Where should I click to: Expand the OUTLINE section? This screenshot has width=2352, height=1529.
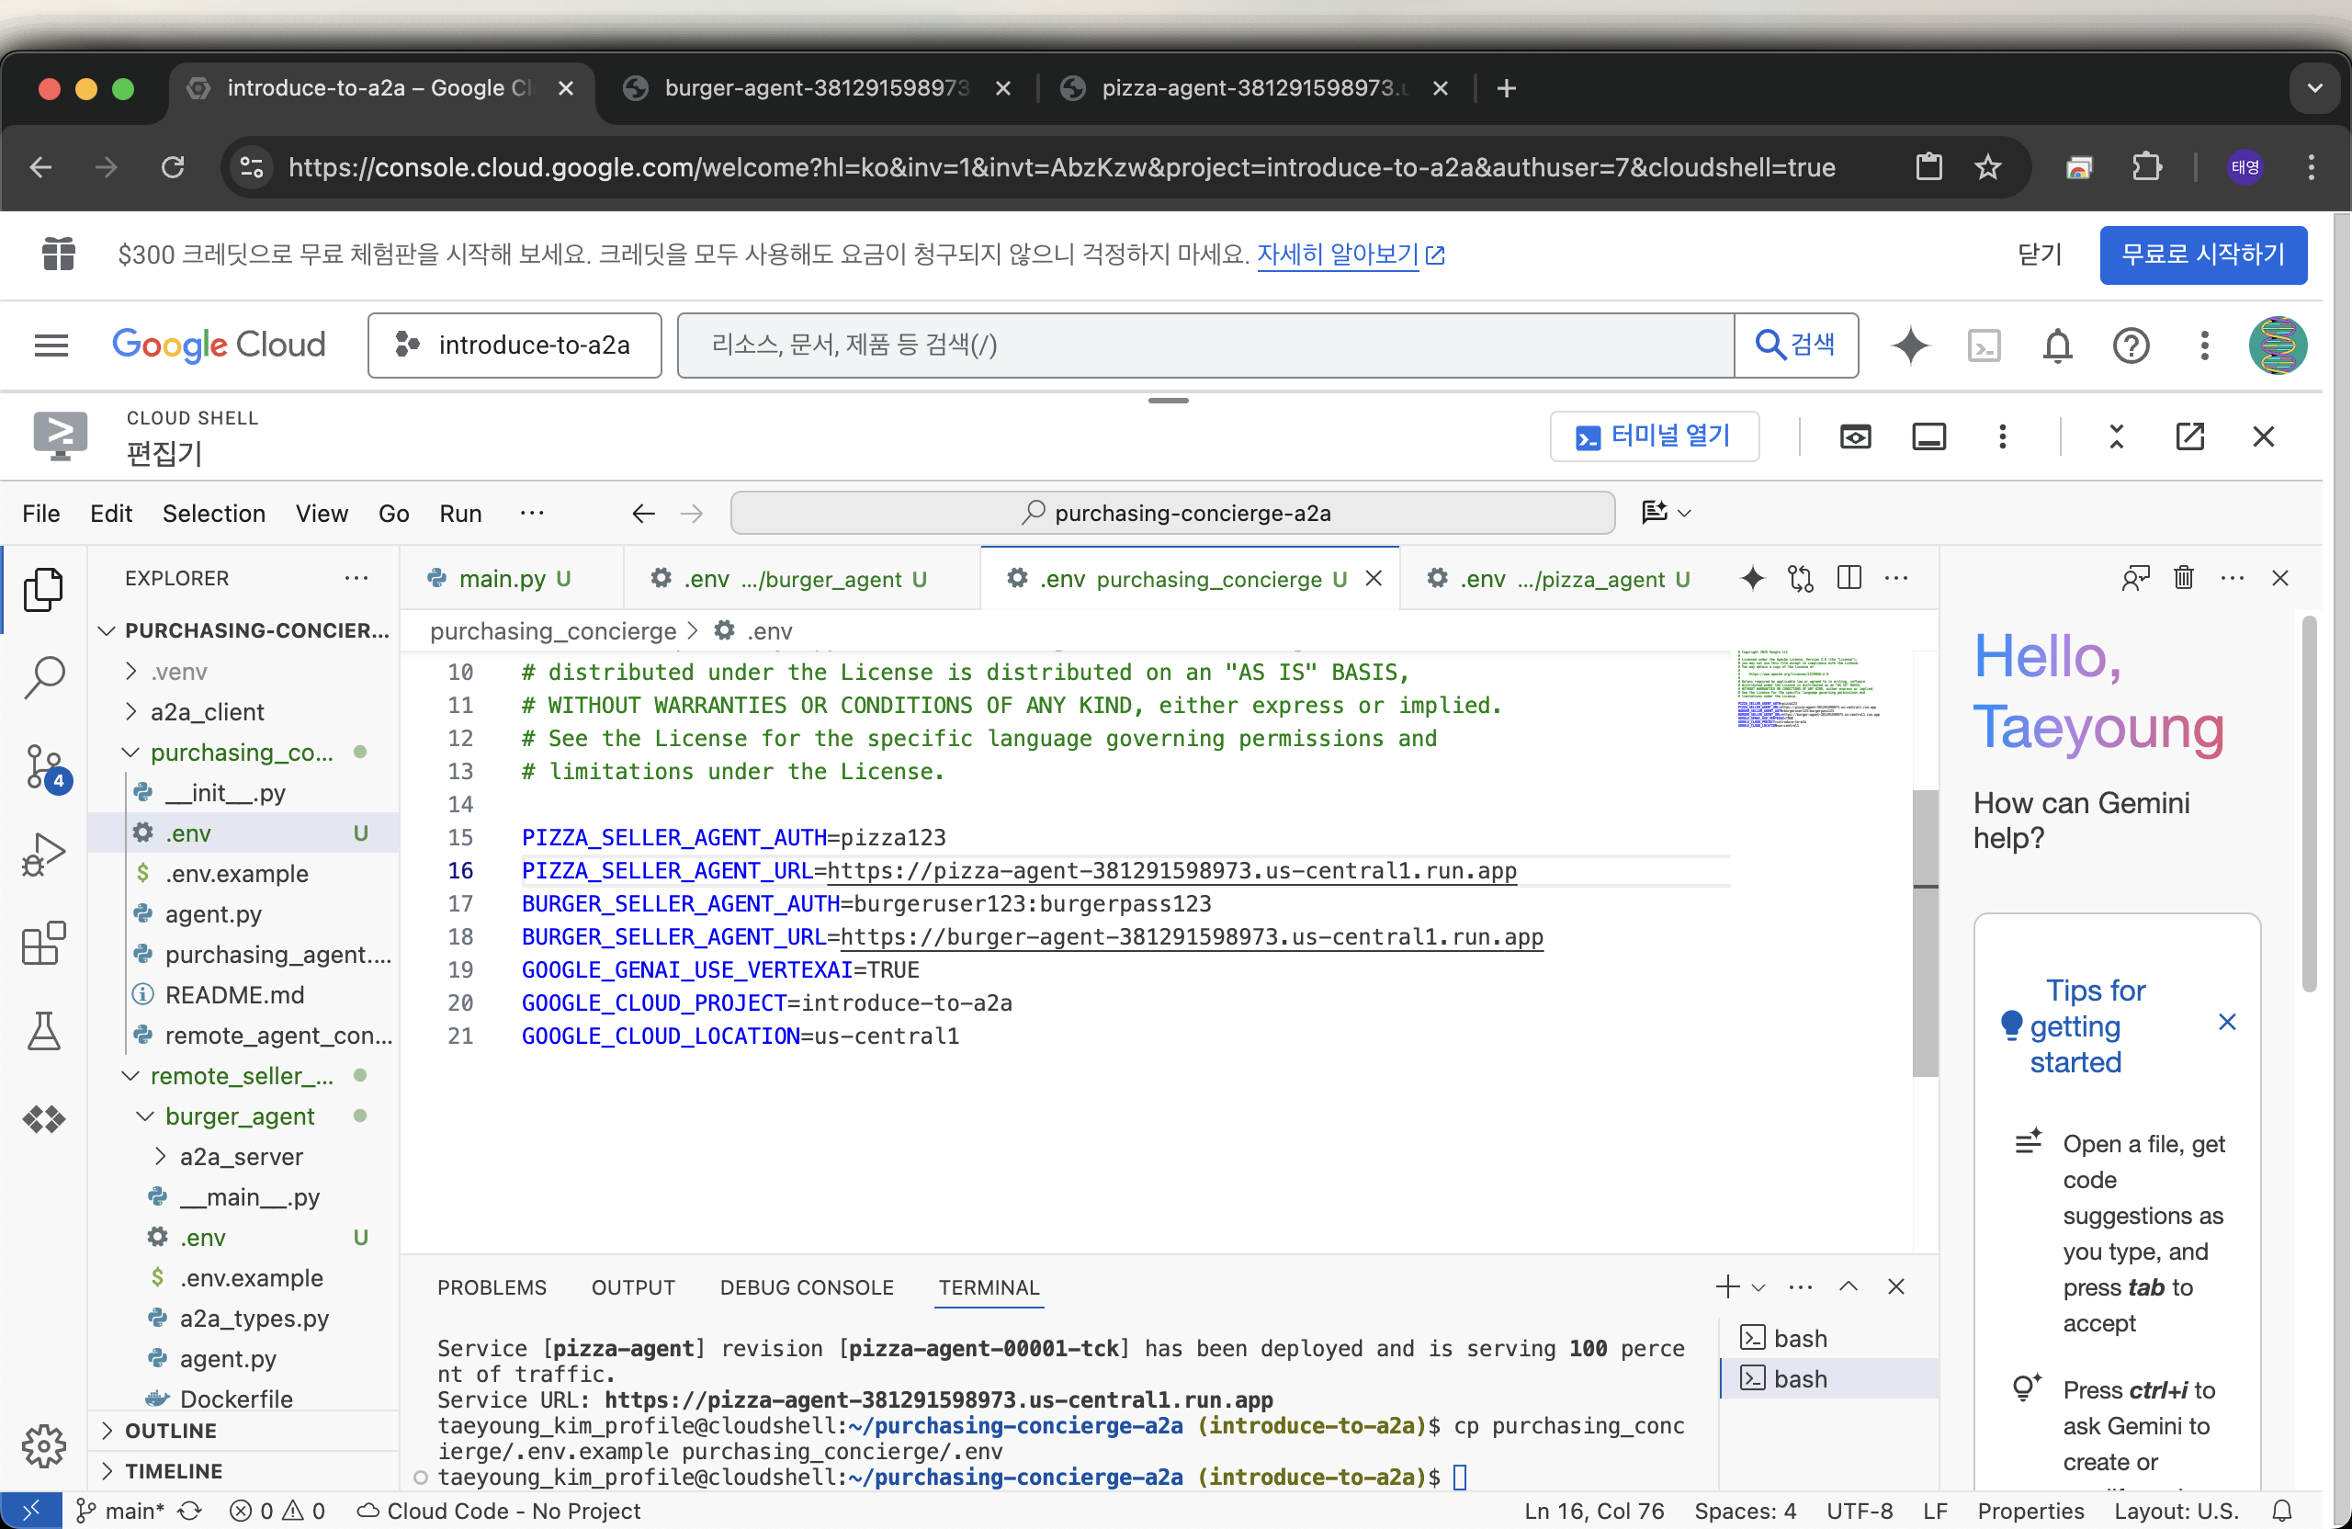[x=170, y=1430]
